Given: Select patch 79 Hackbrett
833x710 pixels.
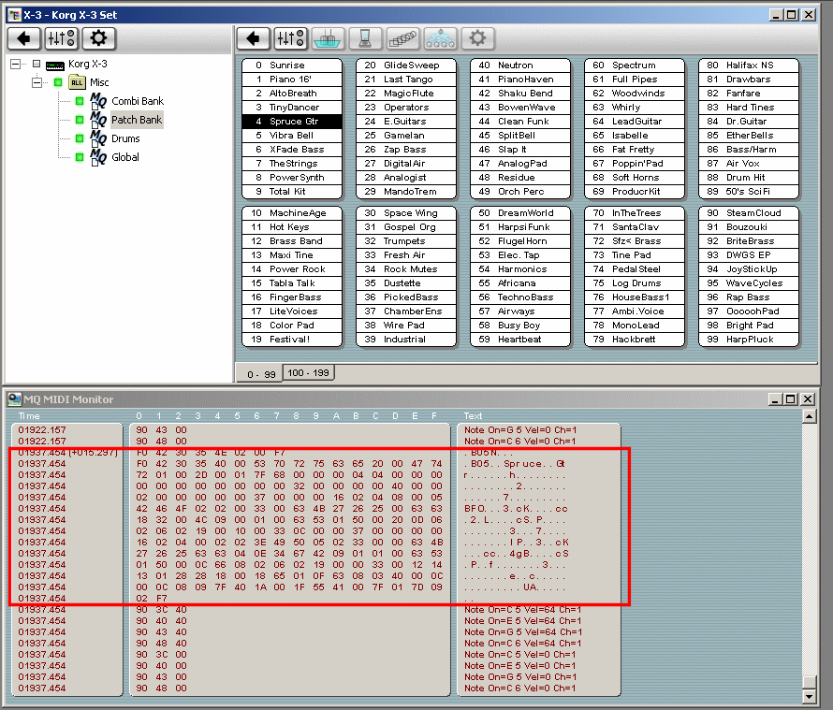Looking at the screenshot, I should click(635, 340).
